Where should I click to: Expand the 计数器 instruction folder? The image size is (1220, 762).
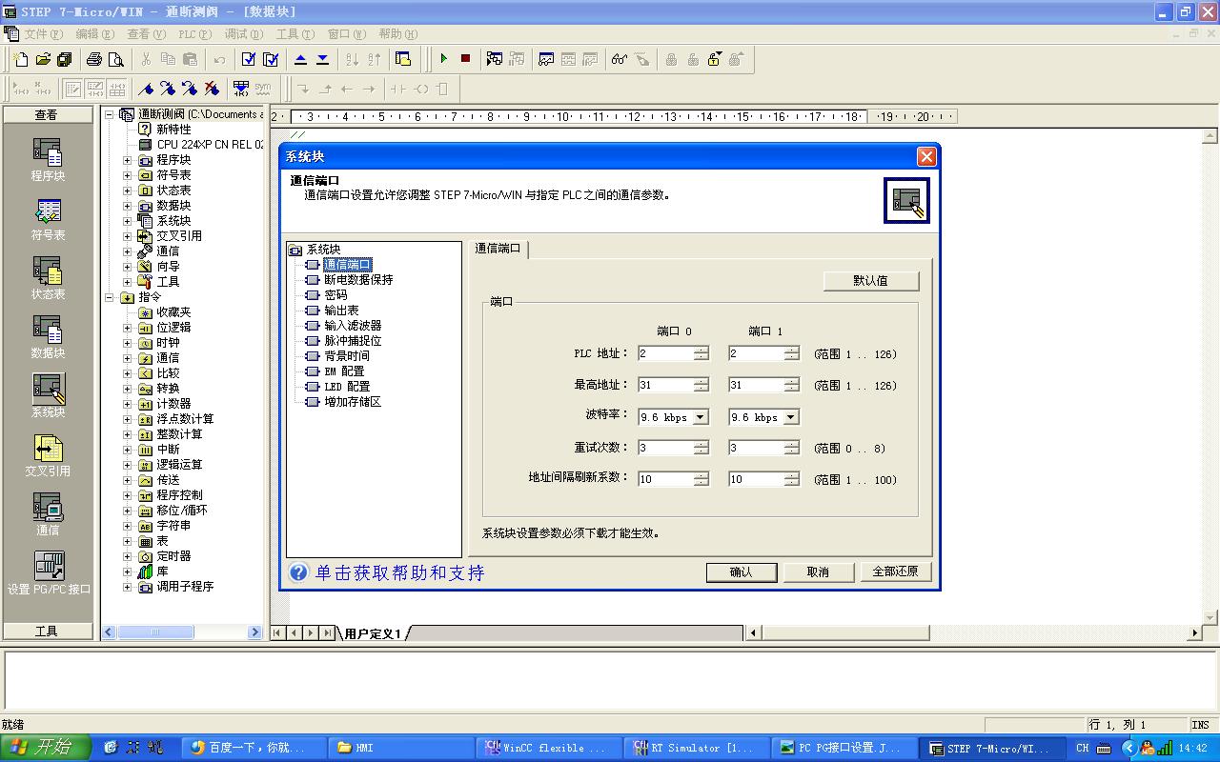[128, 404]
